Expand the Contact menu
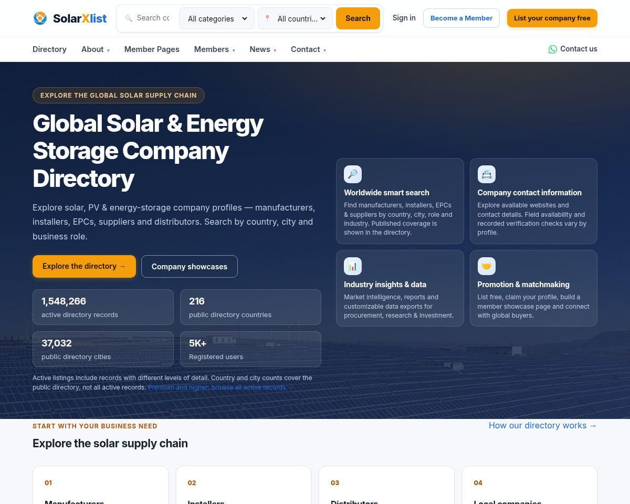Viewport: 630px width, 504px height. [x=309, y=49]
